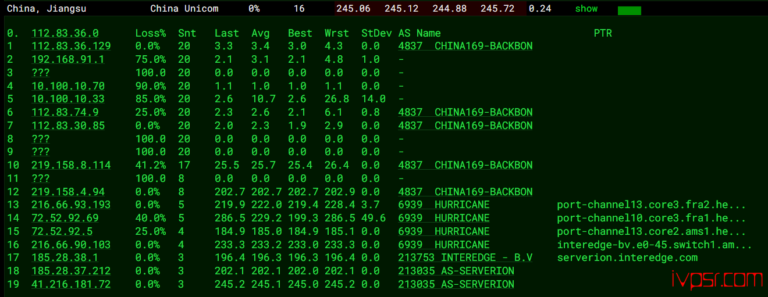Open hop 13's 6939 HURRICANE AS link

tap(443, 205)
